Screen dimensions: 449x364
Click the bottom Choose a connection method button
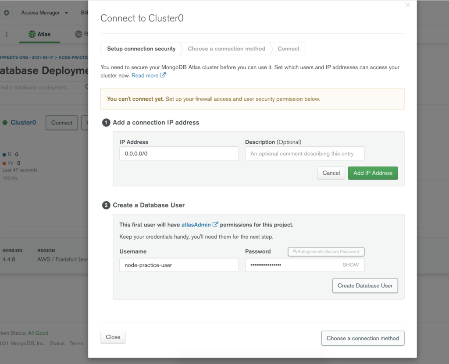coord(363,338)
